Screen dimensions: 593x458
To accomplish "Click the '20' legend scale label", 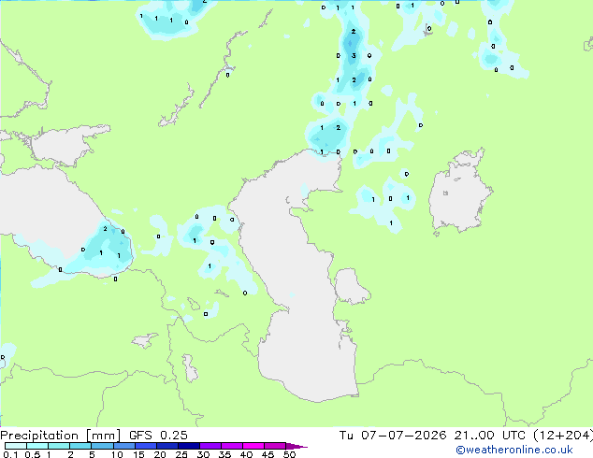I will [160, 454].
